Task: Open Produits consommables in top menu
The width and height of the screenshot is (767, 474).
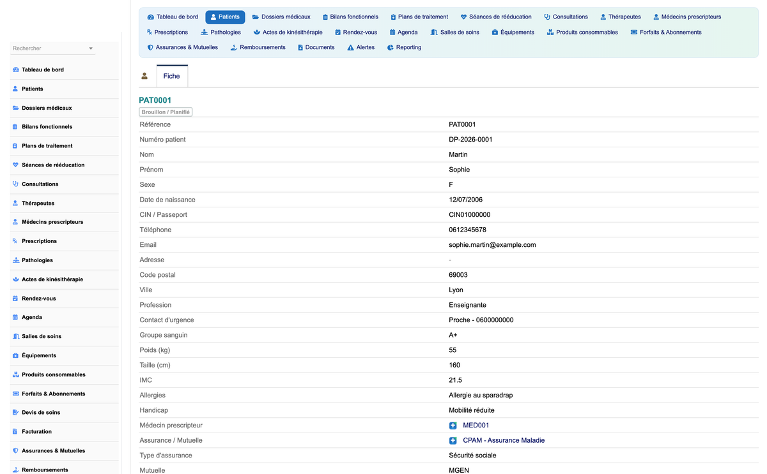Action: pos(582,32)
